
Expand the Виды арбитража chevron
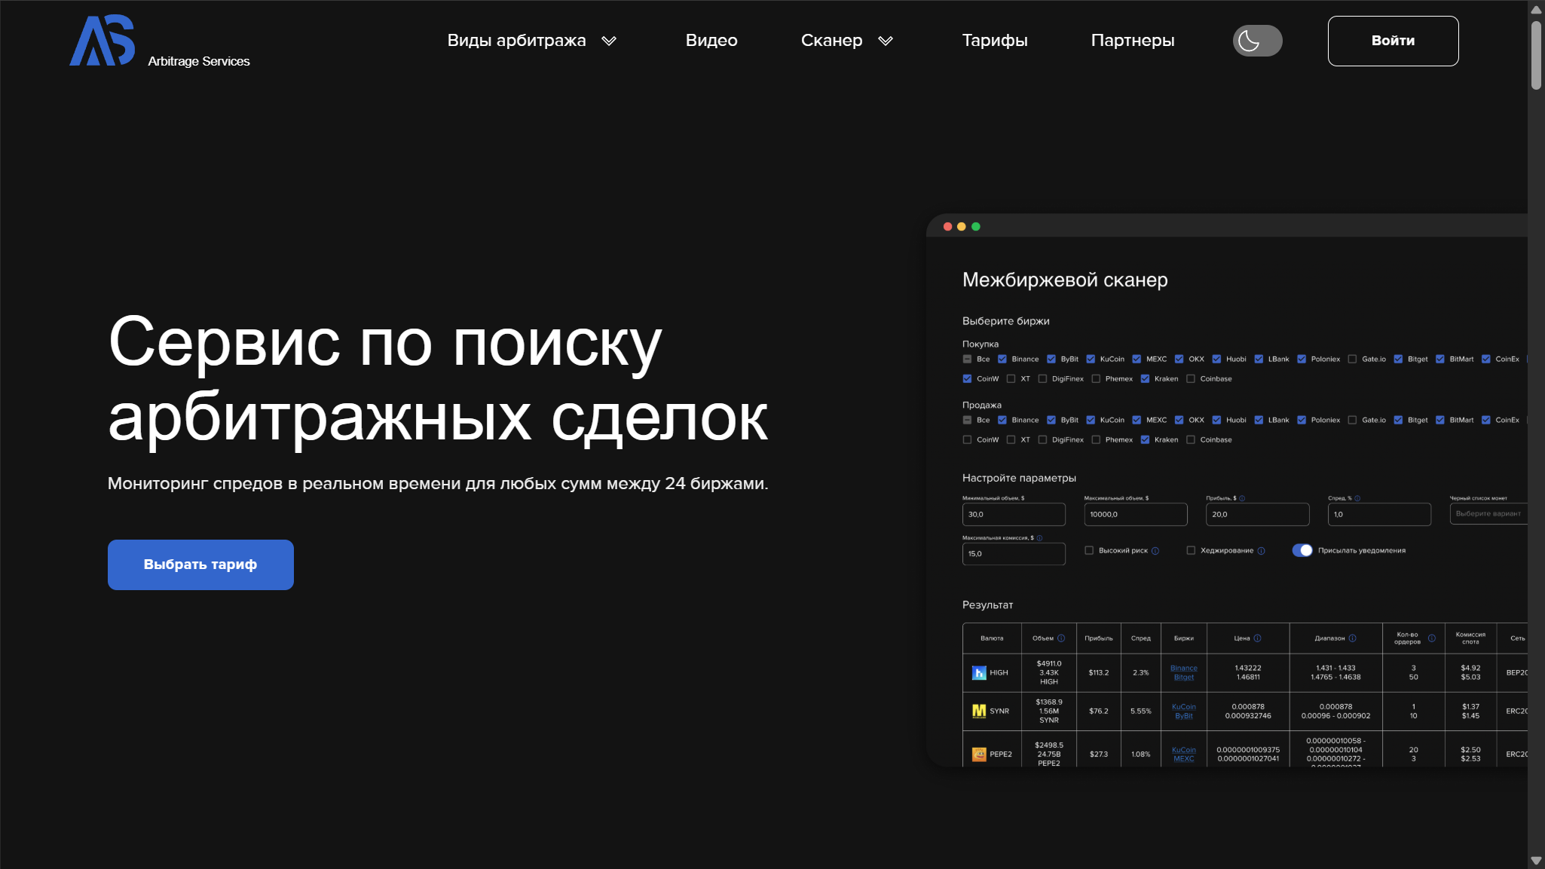click(x=609, y=41)
